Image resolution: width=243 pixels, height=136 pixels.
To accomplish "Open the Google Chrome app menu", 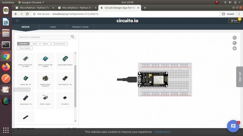I will 31,2.
